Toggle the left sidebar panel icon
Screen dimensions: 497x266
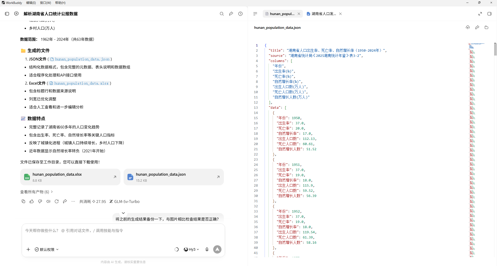coord(7,14)
